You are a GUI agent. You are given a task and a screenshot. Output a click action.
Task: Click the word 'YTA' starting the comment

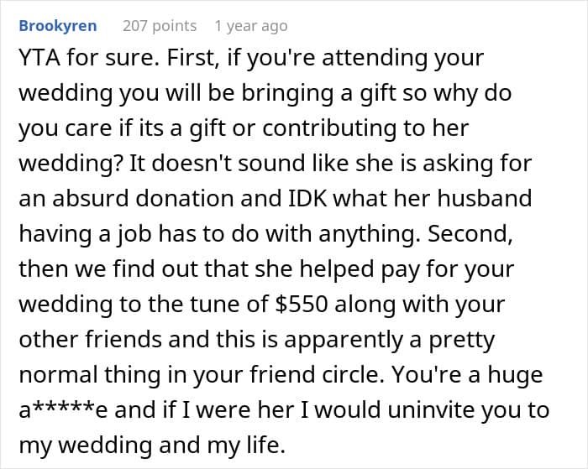click(x=39, y=58)
